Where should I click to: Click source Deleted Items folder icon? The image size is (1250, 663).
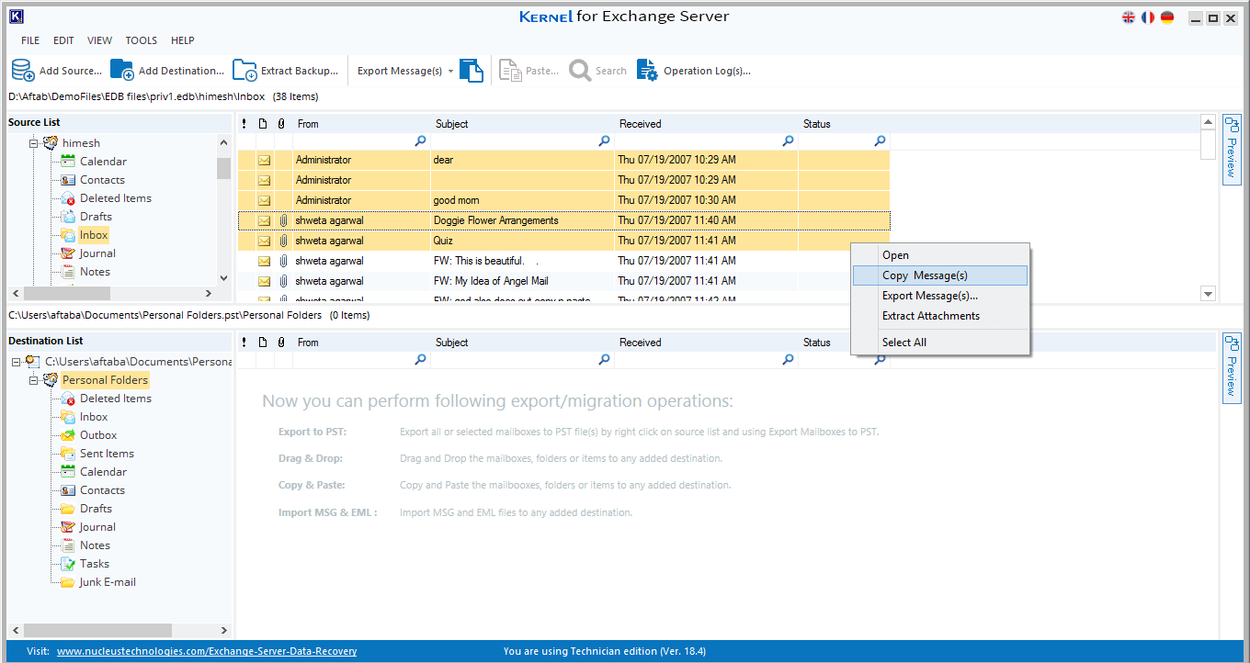68,198
